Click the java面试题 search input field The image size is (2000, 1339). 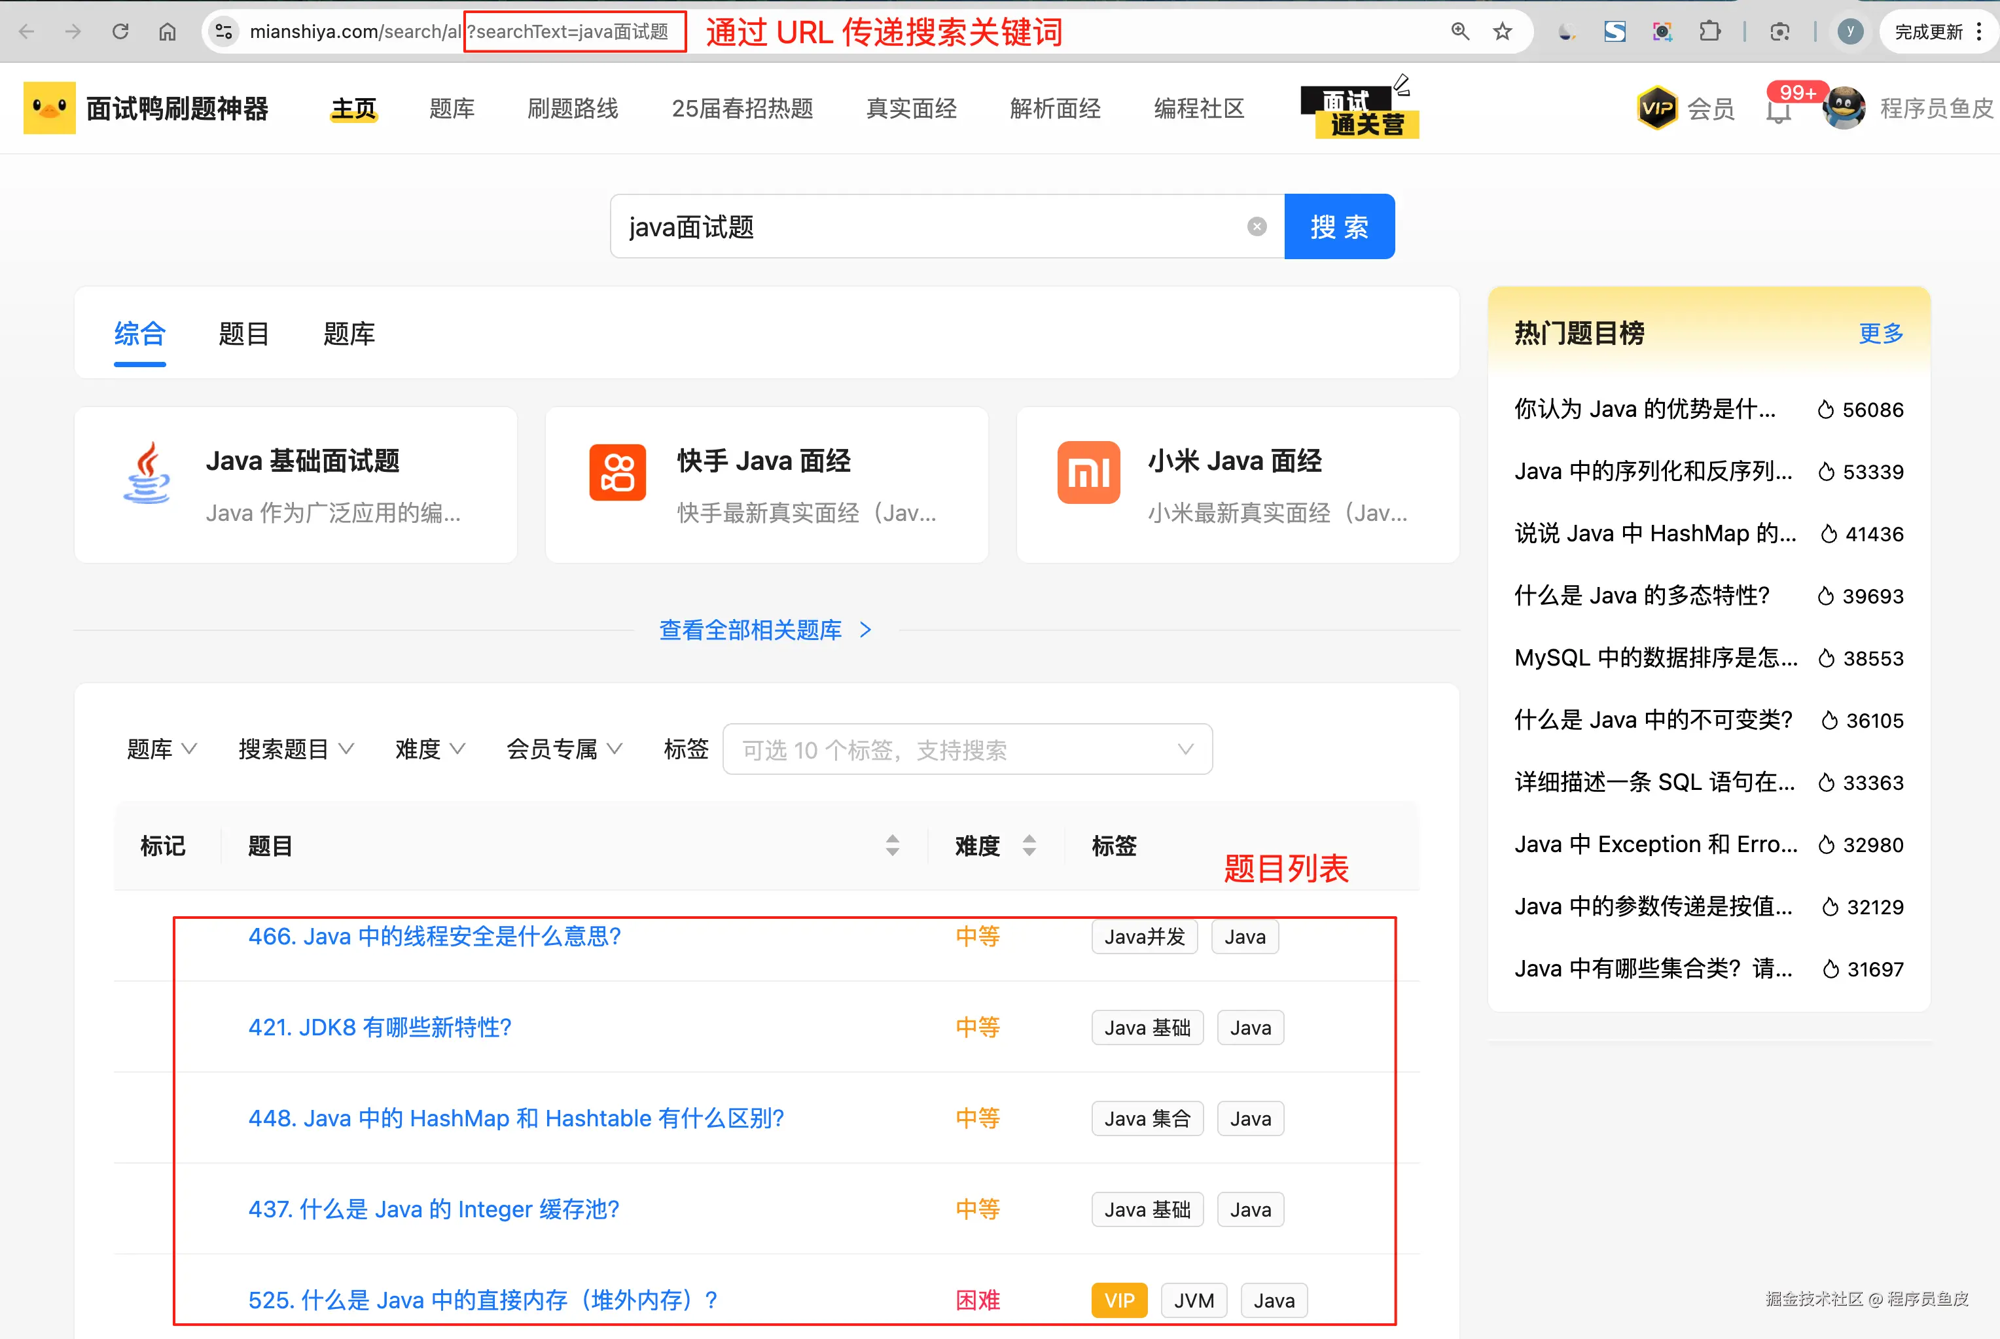(x=931, y=226)
